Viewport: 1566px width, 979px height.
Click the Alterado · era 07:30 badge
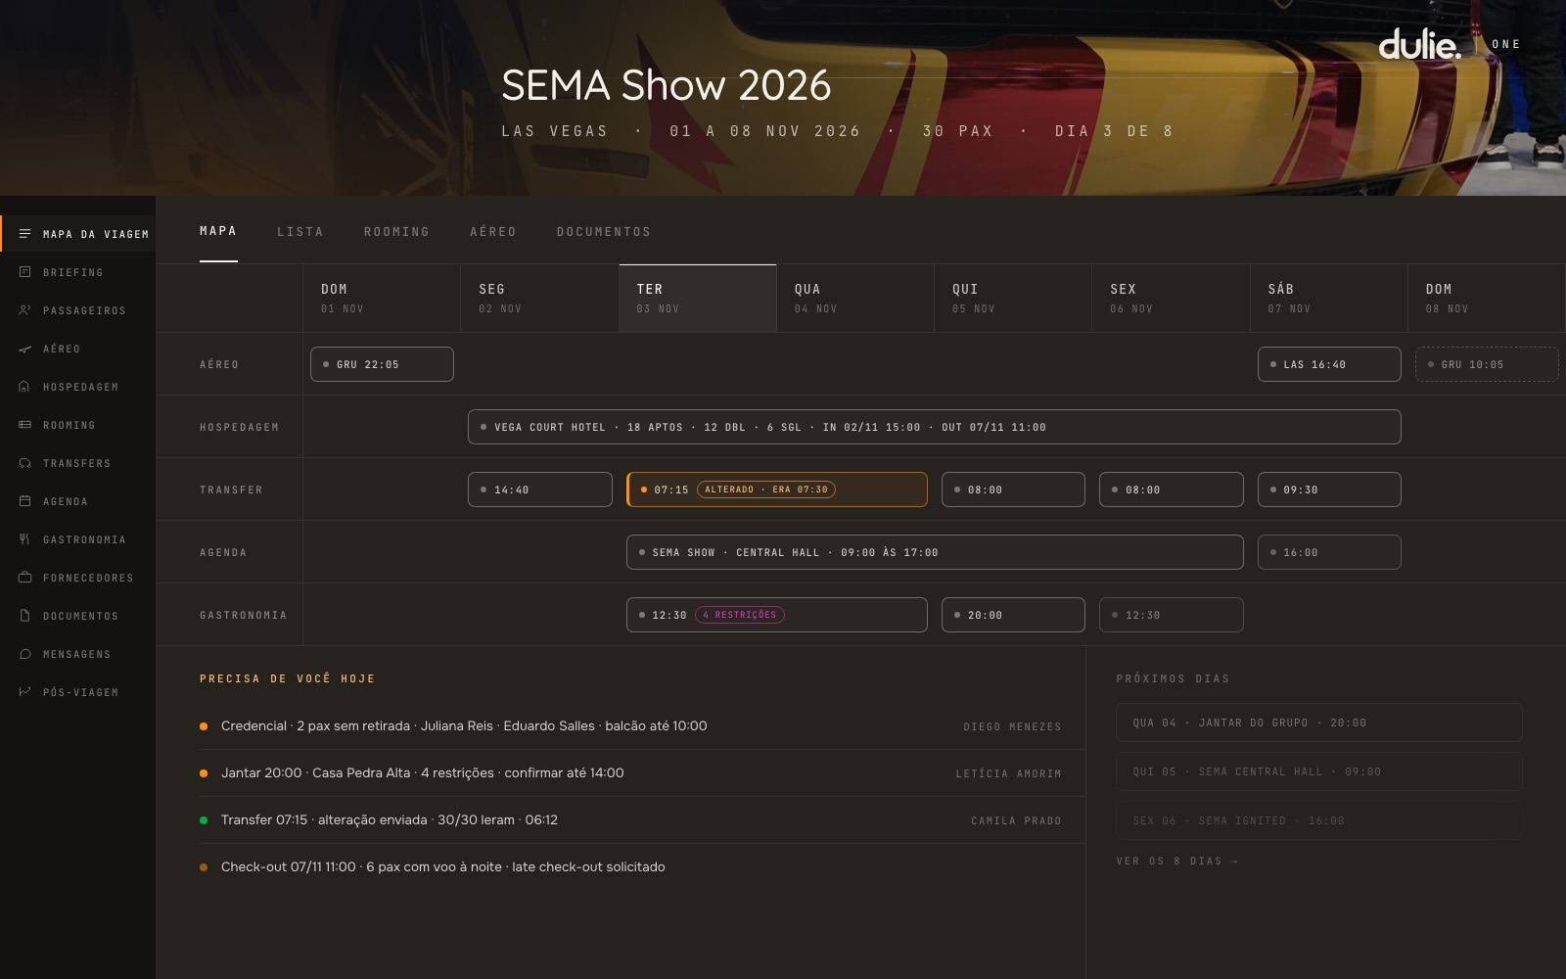tap(765, 489)
